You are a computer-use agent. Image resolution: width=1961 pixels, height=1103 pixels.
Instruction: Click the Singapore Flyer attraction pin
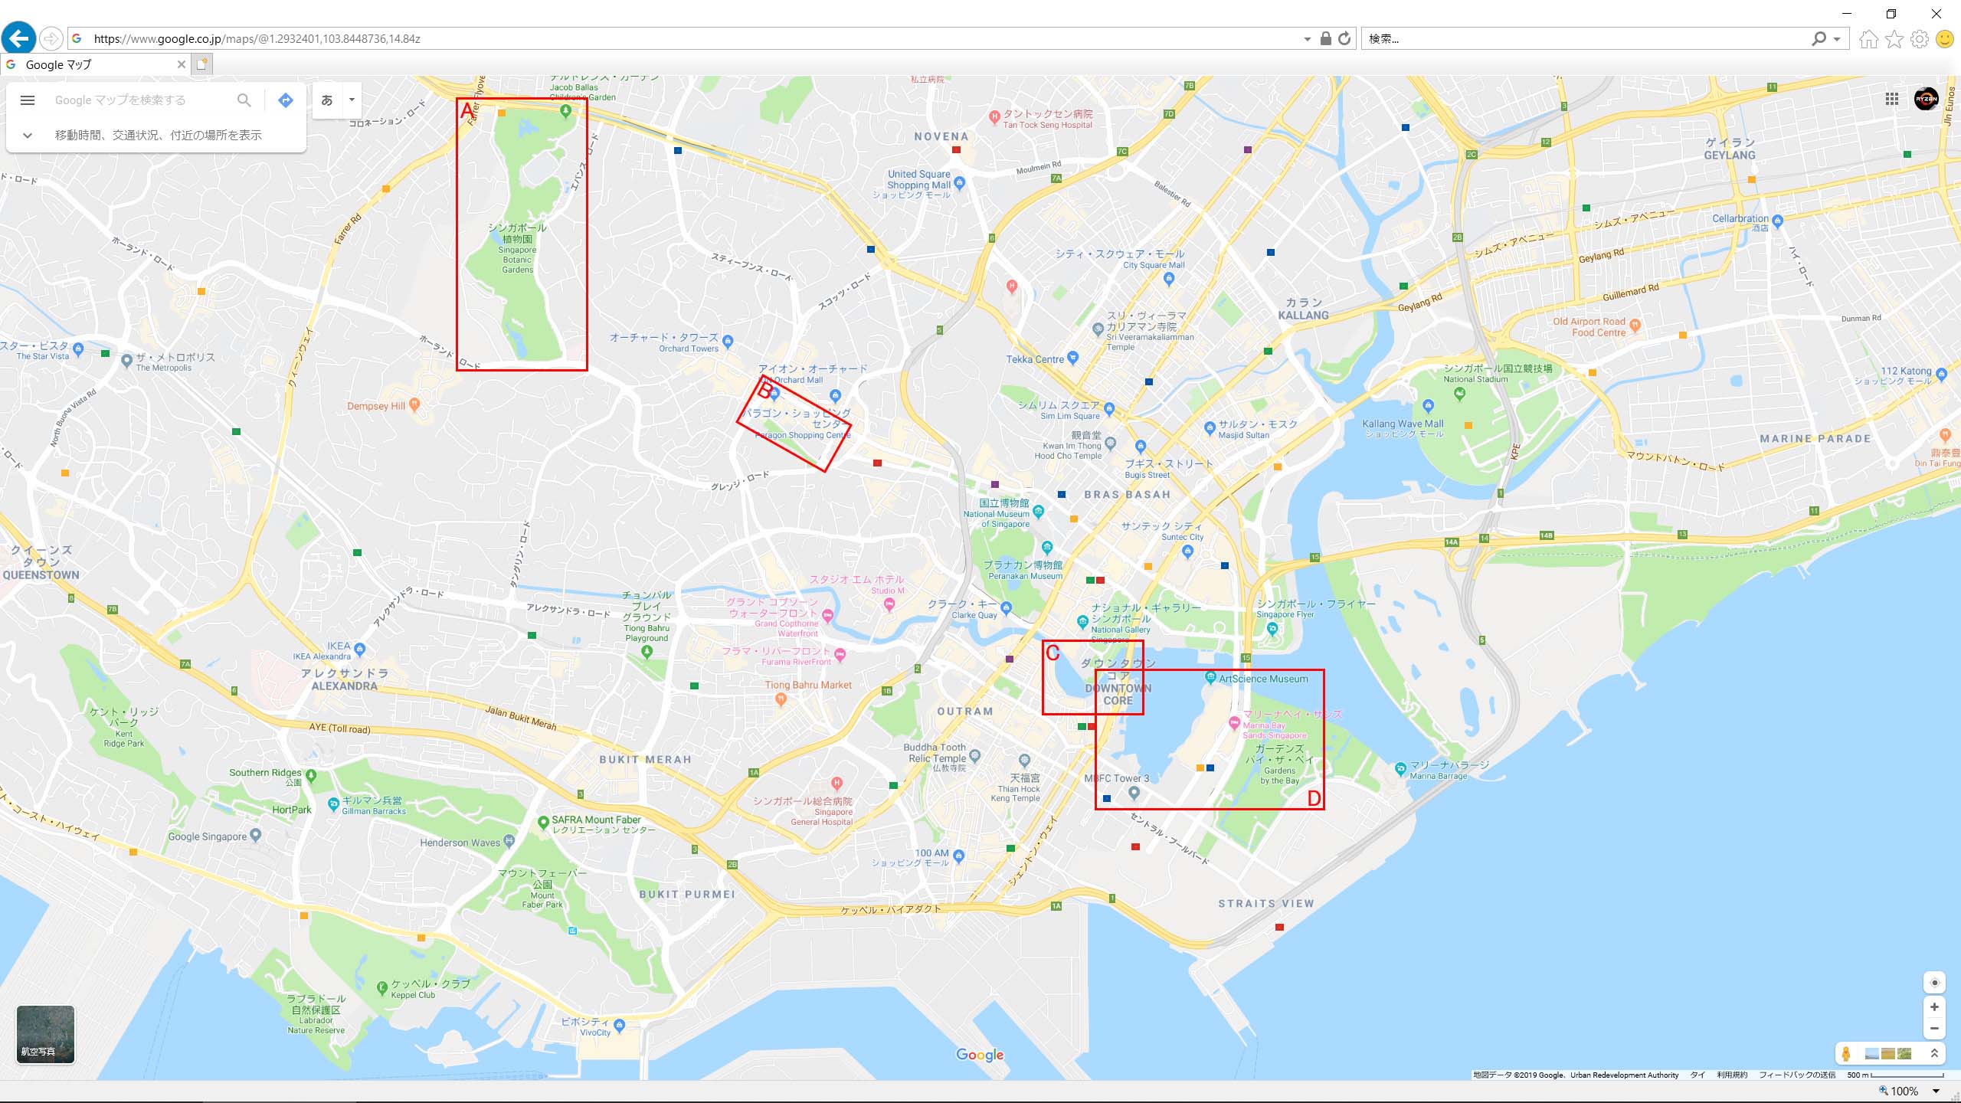pos(1272,630)
